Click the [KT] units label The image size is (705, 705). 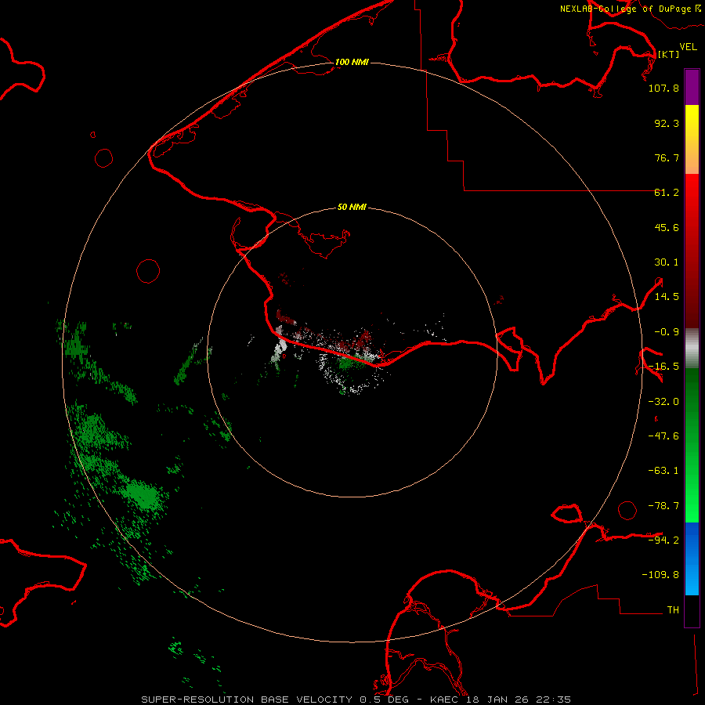click(x=669, y=54)
